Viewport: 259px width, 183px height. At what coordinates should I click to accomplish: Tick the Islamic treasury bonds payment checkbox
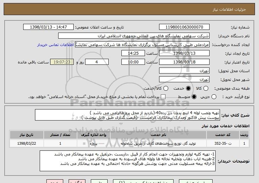pyautogui.click(x=163, y=97)
